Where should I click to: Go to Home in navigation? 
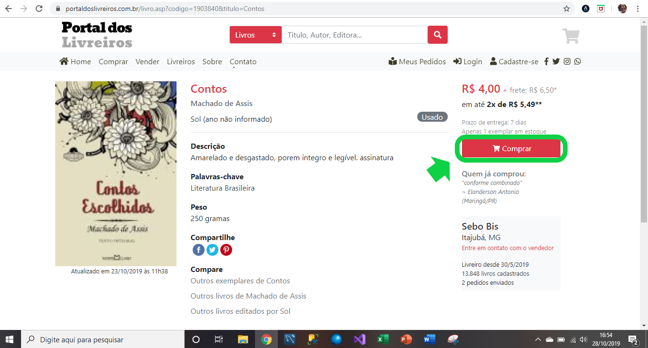point(75,61)
